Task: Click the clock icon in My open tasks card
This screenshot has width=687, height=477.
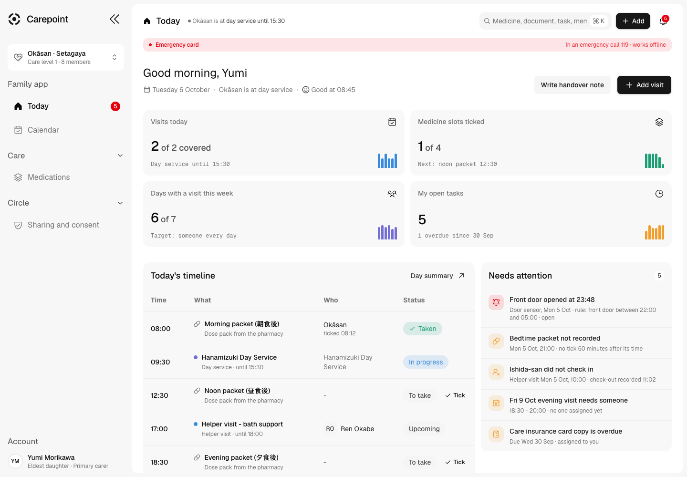Action: 659,194
